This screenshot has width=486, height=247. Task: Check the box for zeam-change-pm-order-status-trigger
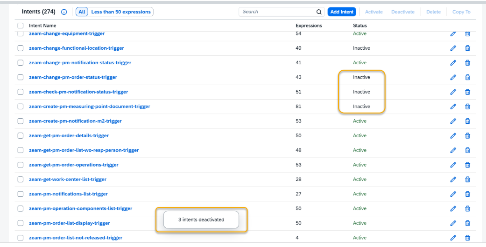coord(21,77)
